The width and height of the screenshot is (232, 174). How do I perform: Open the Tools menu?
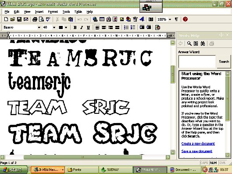point(66,11)
